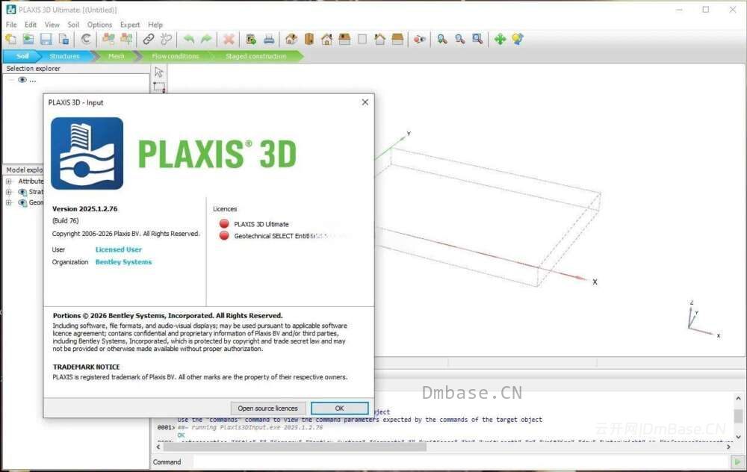Expand the Geom node in Model explorer

coord(8,203)
